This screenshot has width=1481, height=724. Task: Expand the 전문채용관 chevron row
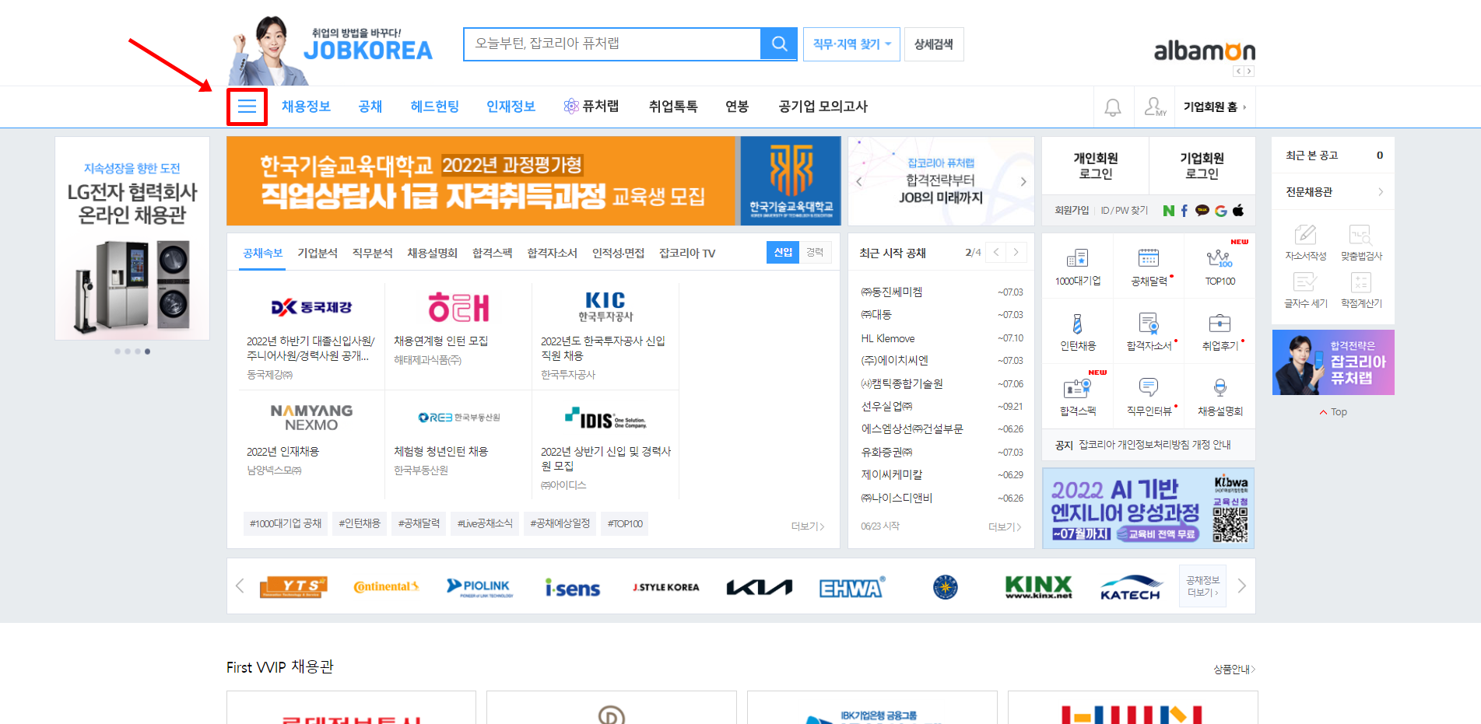[1332, 192]
